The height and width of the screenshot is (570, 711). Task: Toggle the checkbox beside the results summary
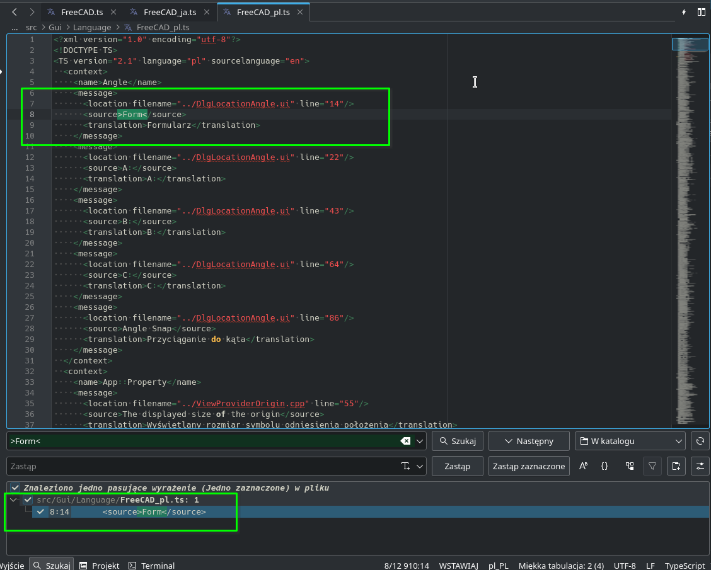(x=14, y=487)
